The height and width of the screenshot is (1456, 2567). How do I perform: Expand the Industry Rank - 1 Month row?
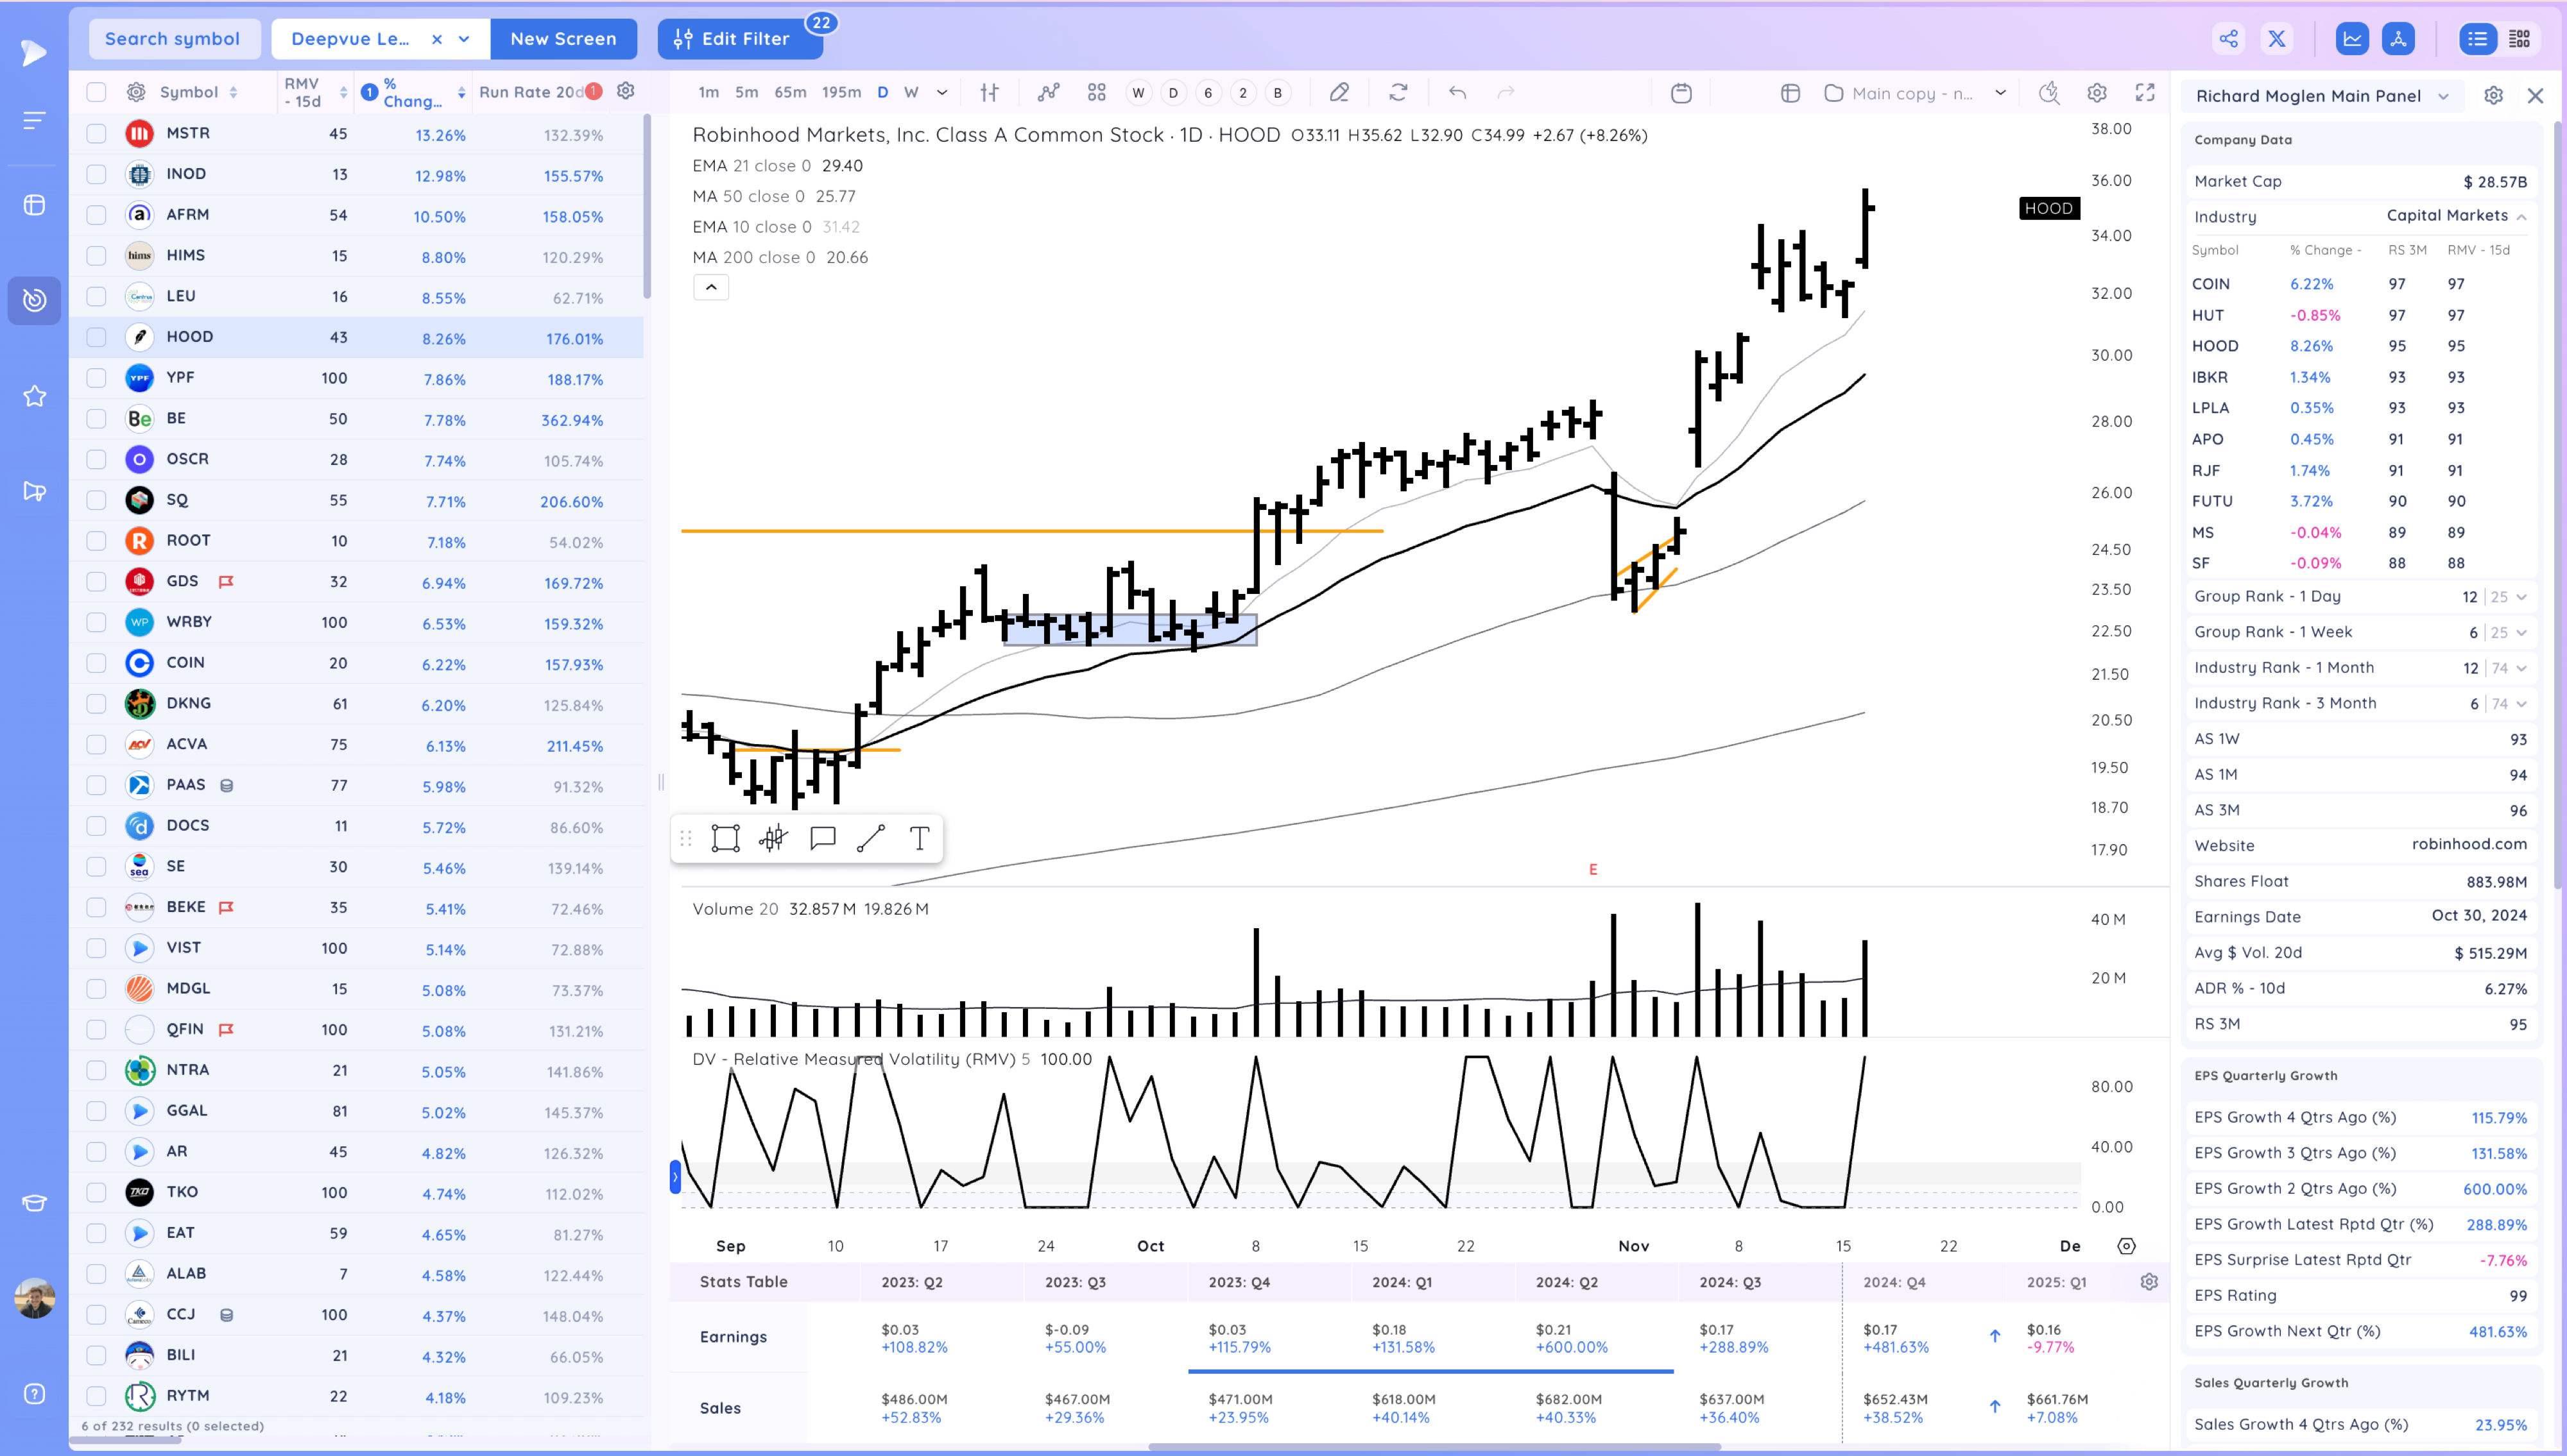2521,668
